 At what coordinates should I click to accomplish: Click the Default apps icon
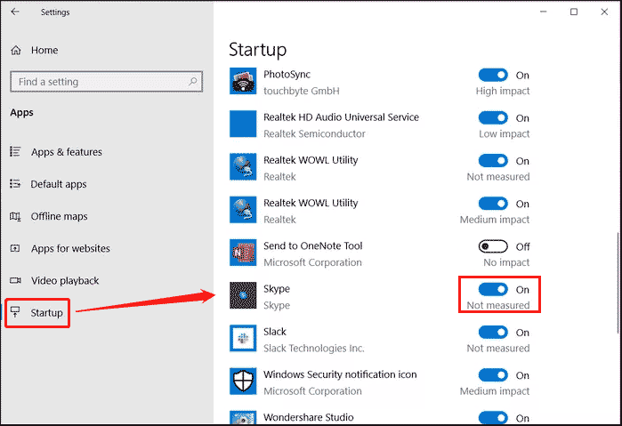point(15,183)
